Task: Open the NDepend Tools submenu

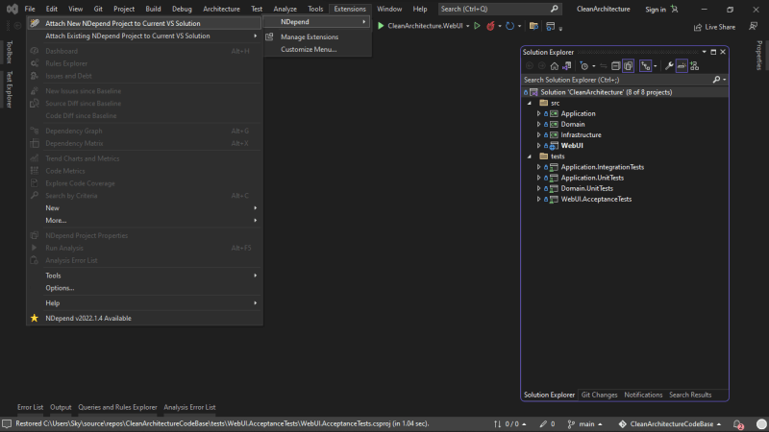Action: coord(144,276)
